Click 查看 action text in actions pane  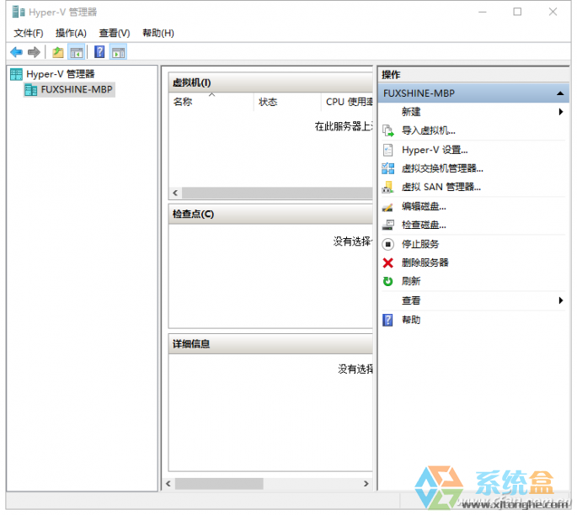pos(411,300)
